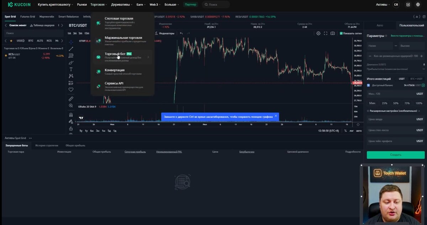This screenshot has width=427, height=225.
Task: Select the USDT investment currency option
Action: [402, 79]
